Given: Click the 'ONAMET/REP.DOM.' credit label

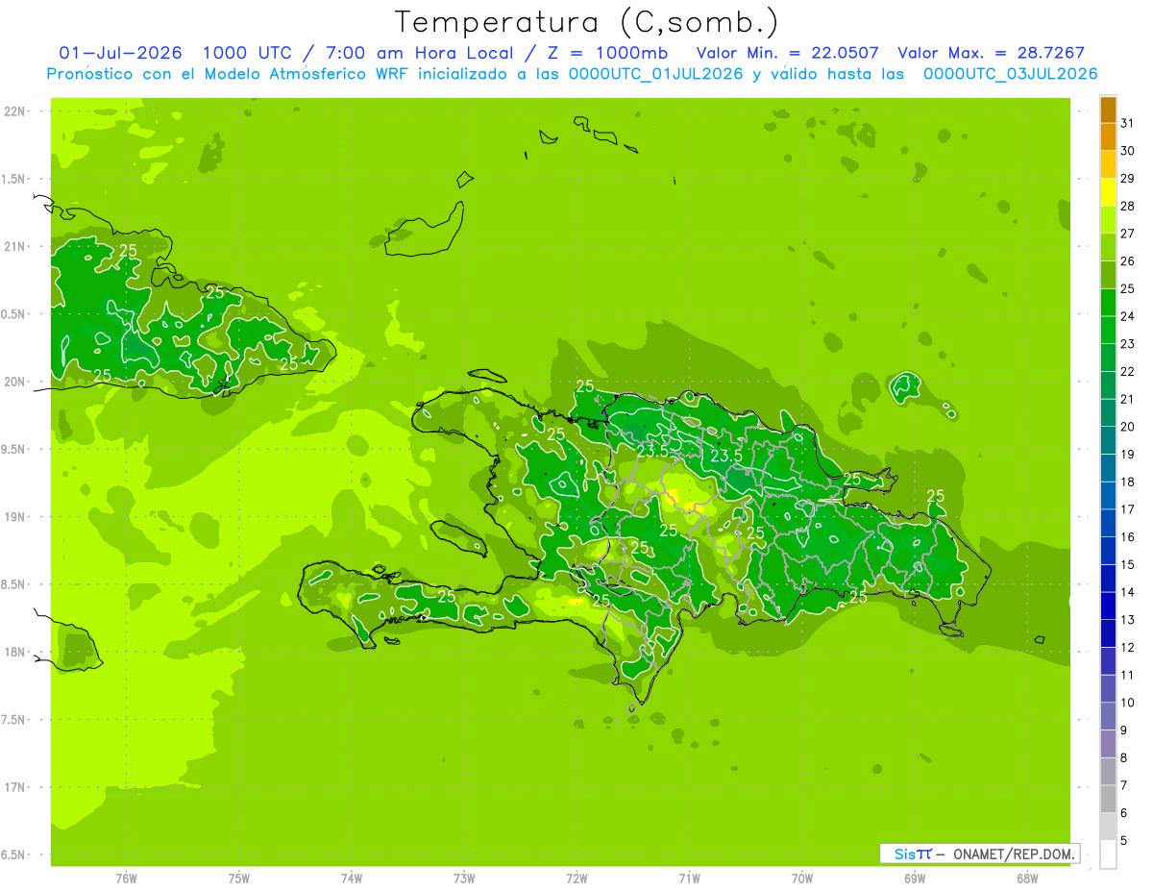Looking at the screenshot, I should [1014, 854].
